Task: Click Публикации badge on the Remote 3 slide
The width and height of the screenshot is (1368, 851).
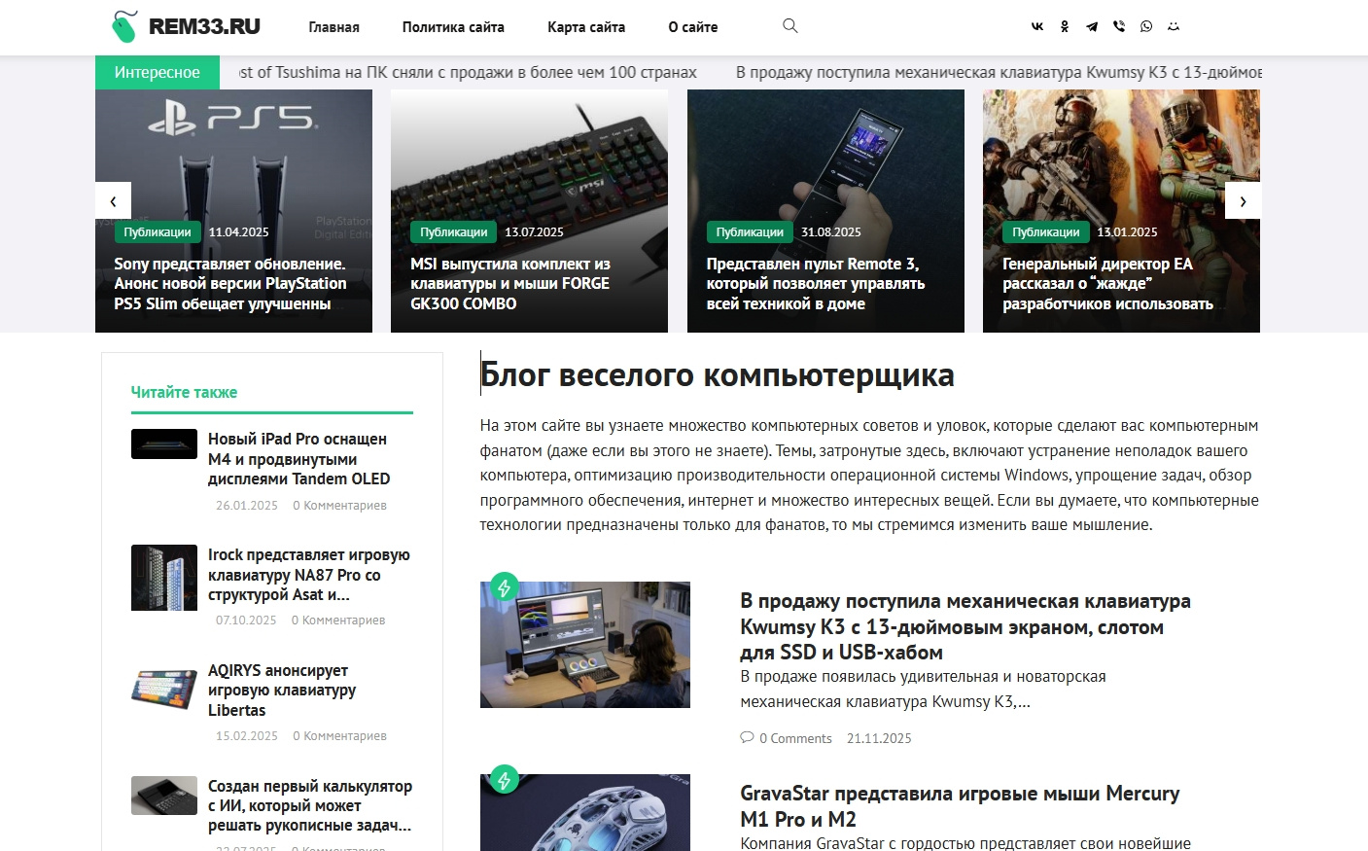Action: click(x=750, y=232)
